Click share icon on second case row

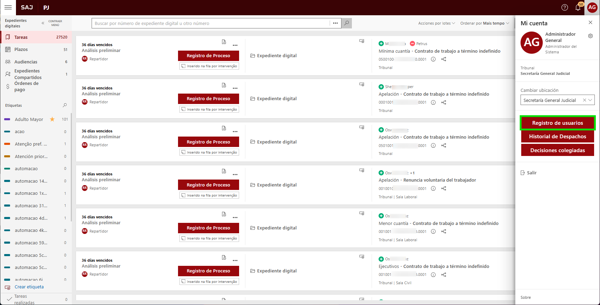(x=443, y=103)
